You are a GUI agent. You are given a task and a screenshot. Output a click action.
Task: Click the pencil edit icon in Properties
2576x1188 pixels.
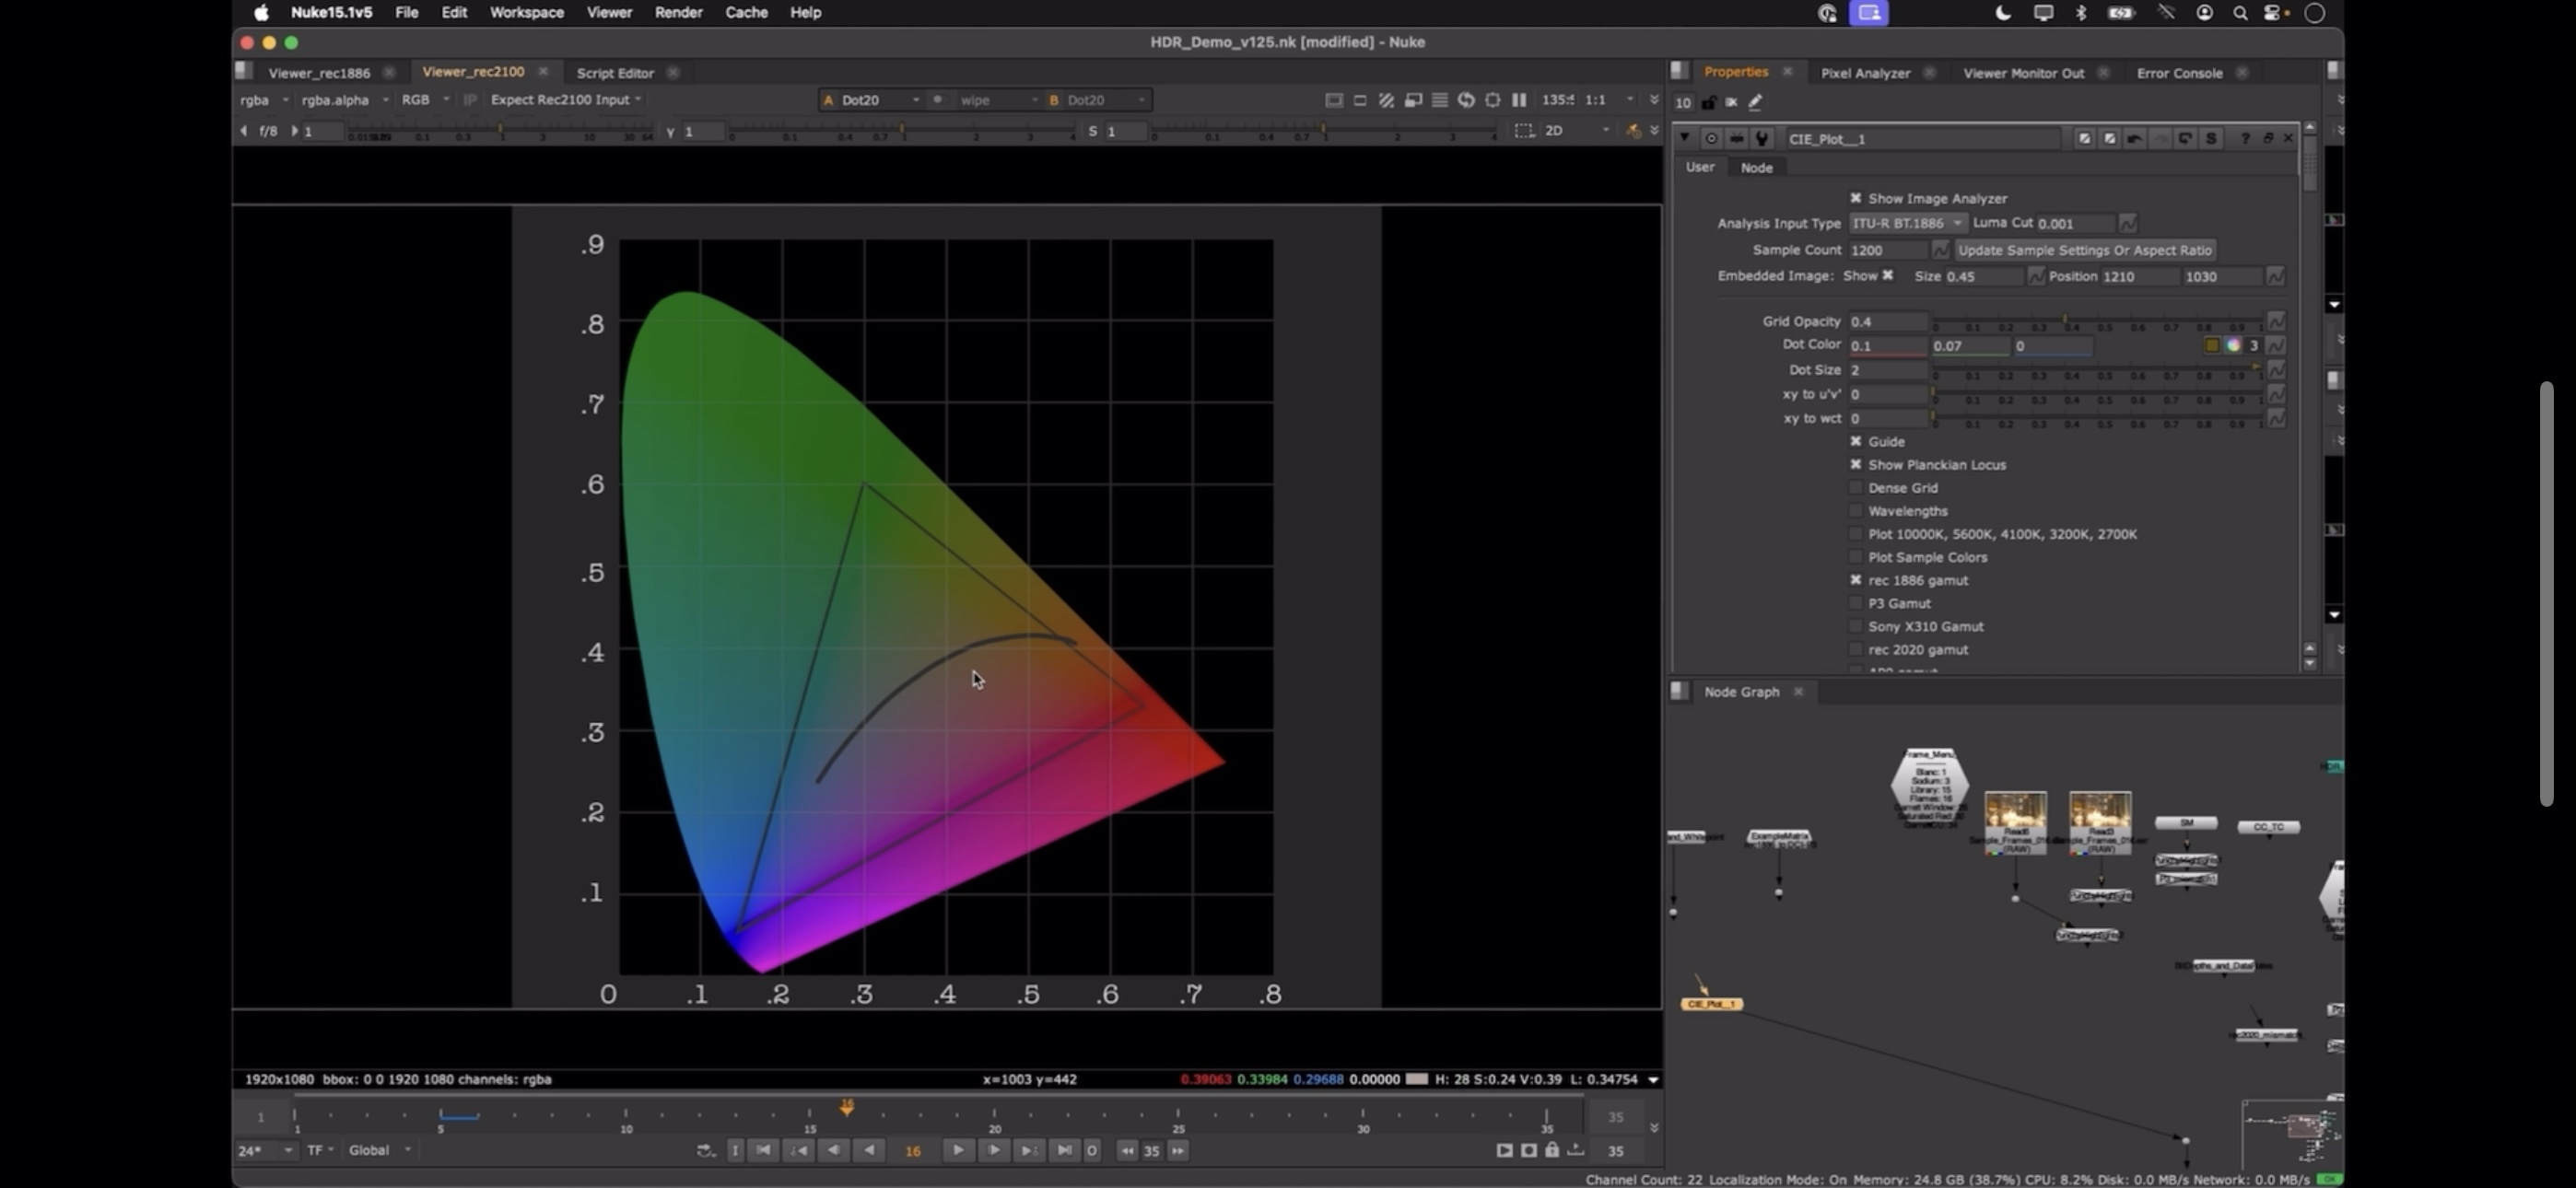[1755, 103]
